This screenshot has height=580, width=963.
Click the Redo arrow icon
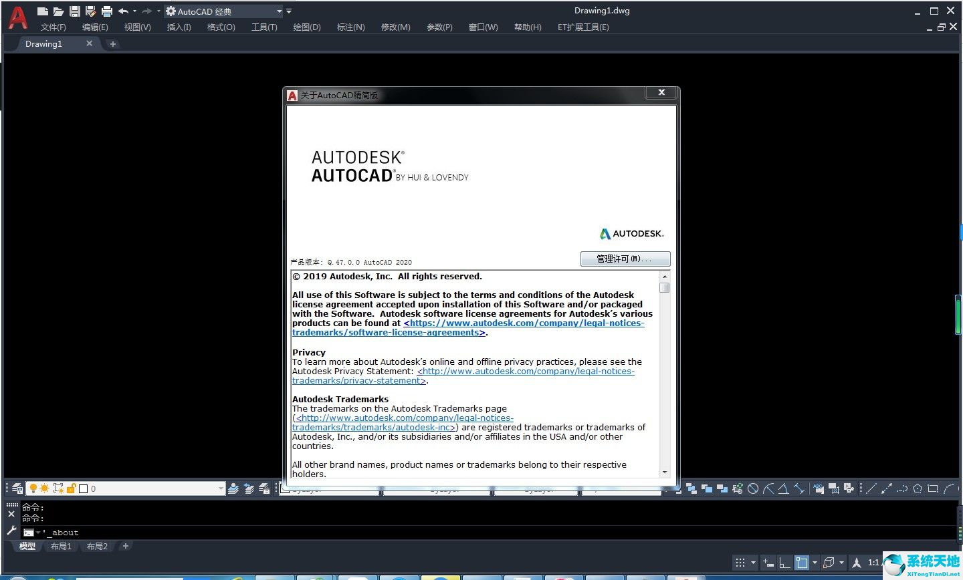click(146, 11)
